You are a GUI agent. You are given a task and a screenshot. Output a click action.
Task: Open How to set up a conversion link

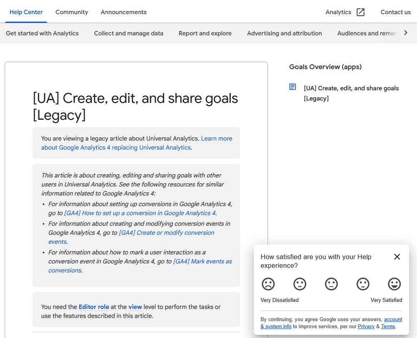[x=140, y=213]
